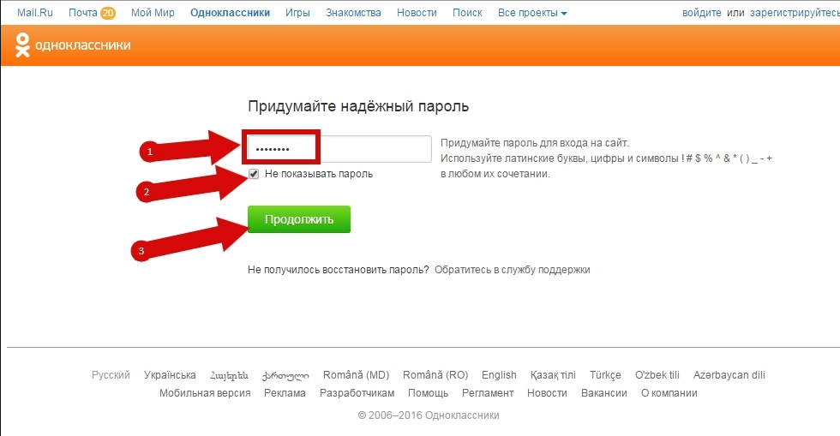
Task: Open the Mail.Ru link in top bar
Action: (35, 13)
